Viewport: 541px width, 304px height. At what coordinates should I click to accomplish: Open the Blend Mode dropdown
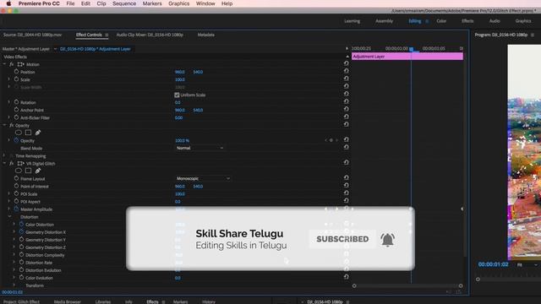(x=199, y=148)
